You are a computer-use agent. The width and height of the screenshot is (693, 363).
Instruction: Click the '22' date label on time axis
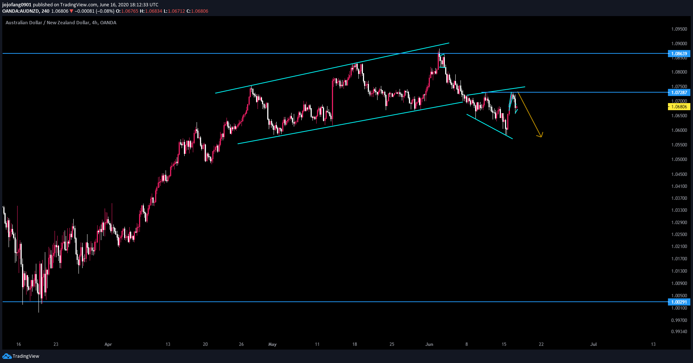pyautogui.click(x=541, y=344)
